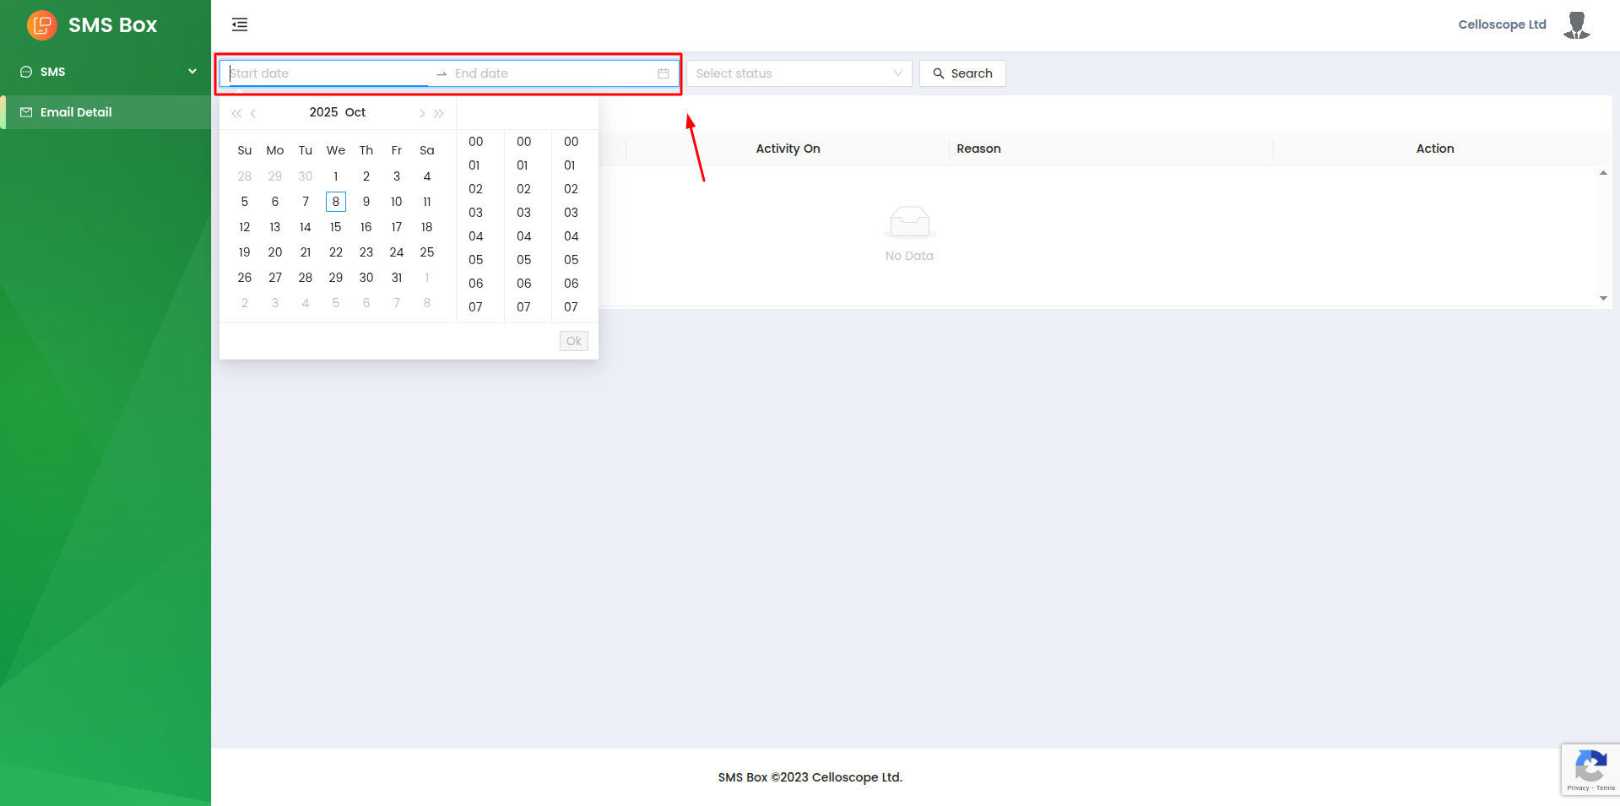Jump to next year with double-right arrow
1620x806 pixels.
439,113
